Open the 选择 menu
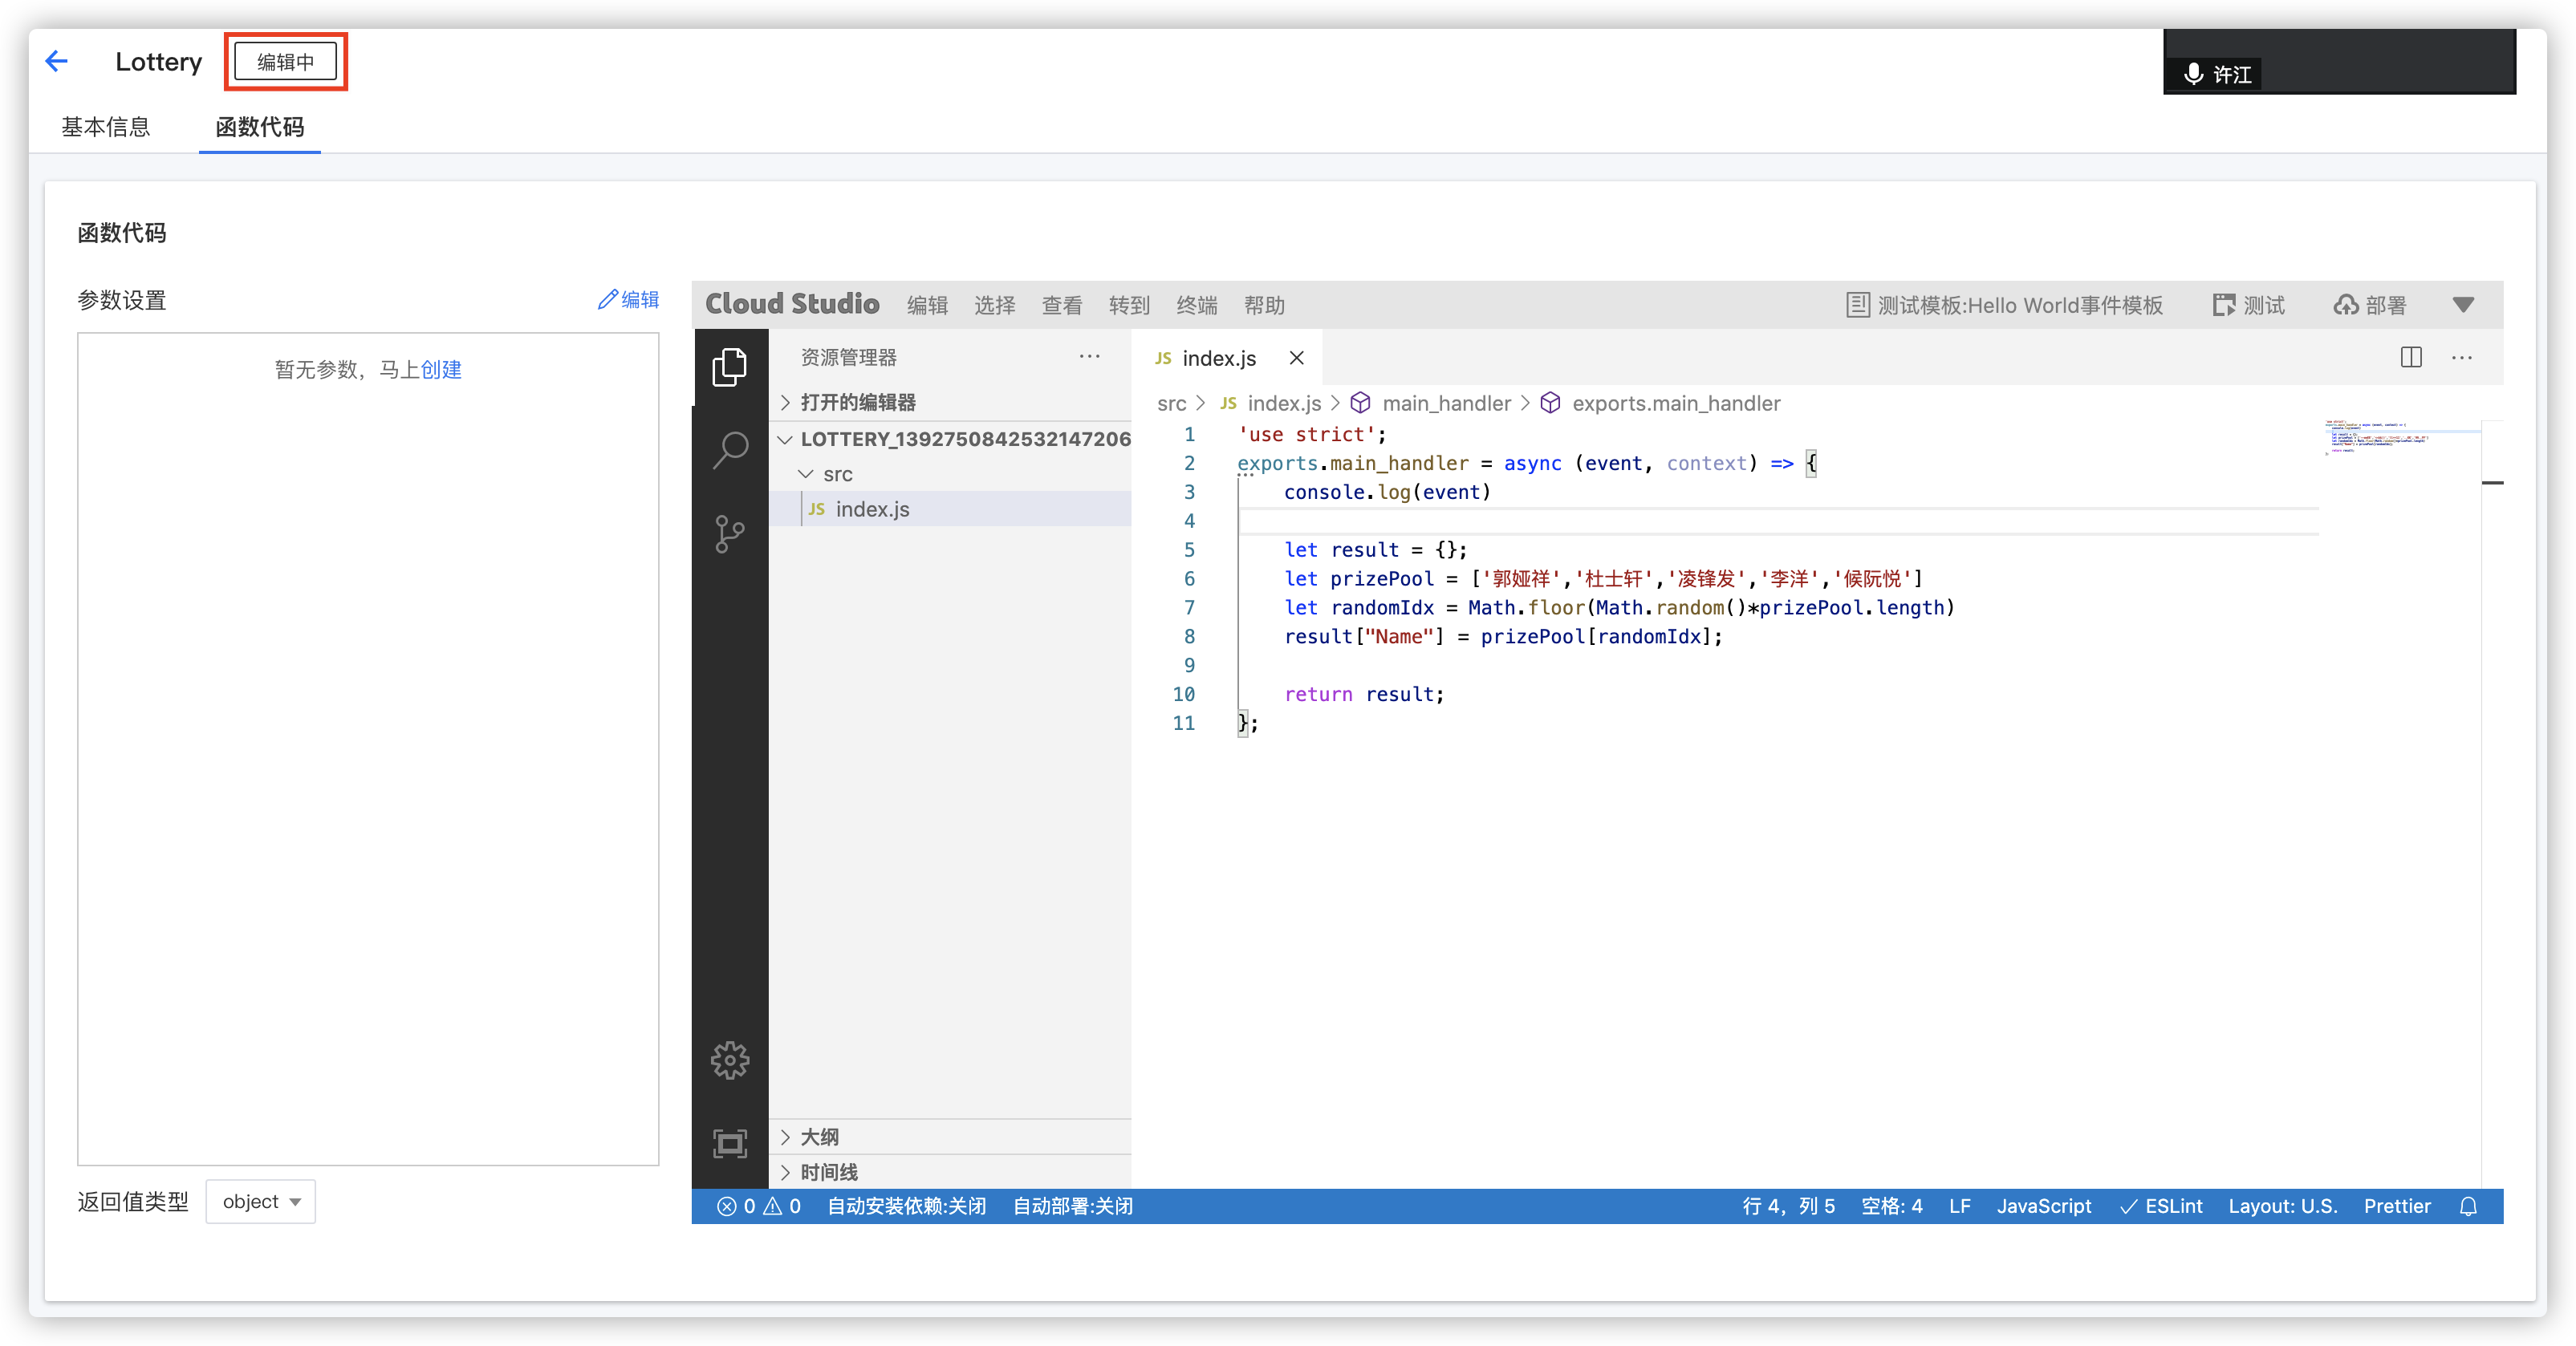The image size is (2576, 1346). tap(994, 305)
